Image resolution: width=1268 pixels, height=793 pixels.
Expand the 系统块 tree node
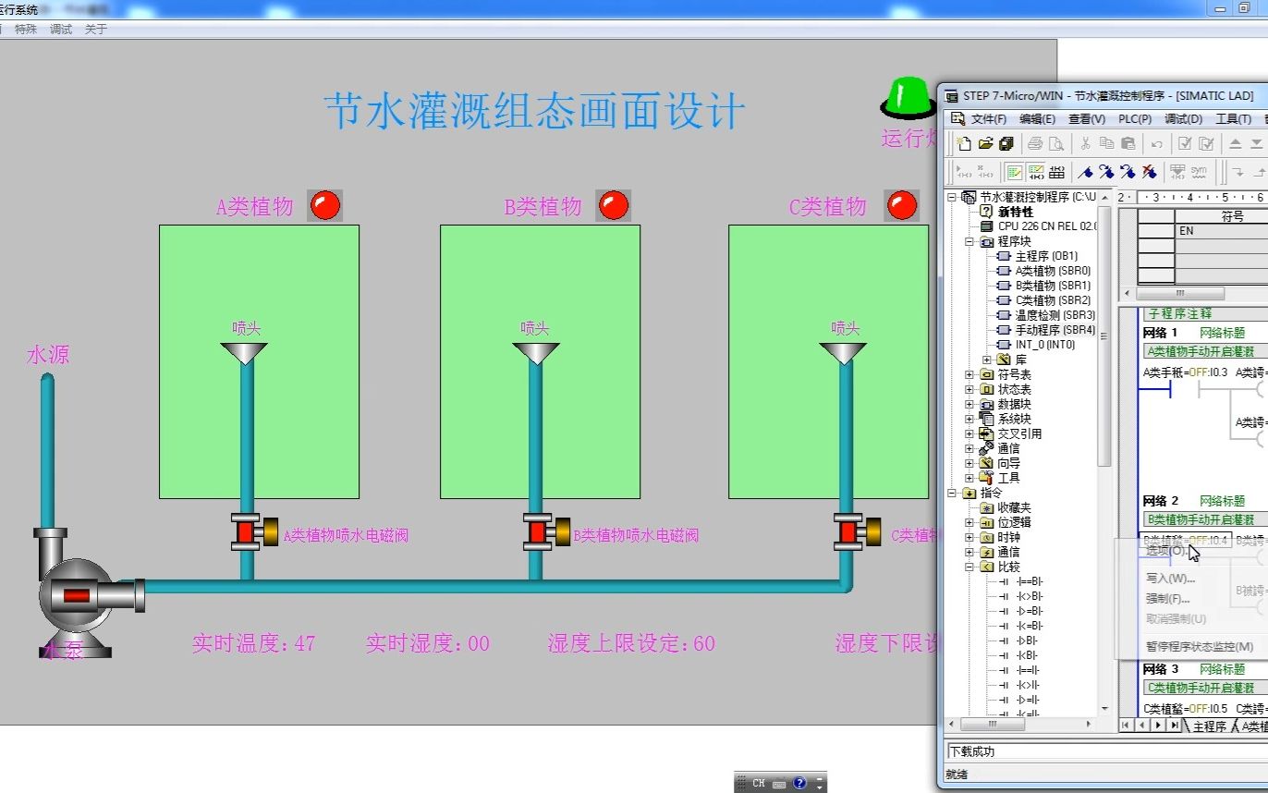pyautogui.click(x=969, y=419)
